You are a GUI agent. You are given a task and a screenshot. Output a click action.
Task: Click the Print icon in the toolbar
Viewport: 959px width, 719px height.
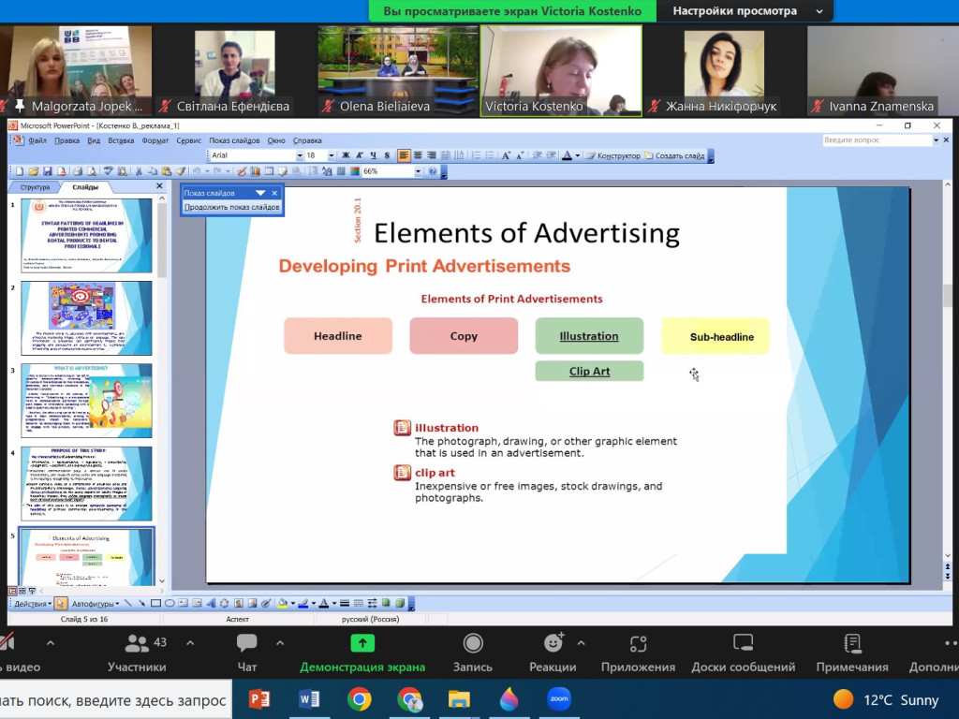click(x=78, y=172)
